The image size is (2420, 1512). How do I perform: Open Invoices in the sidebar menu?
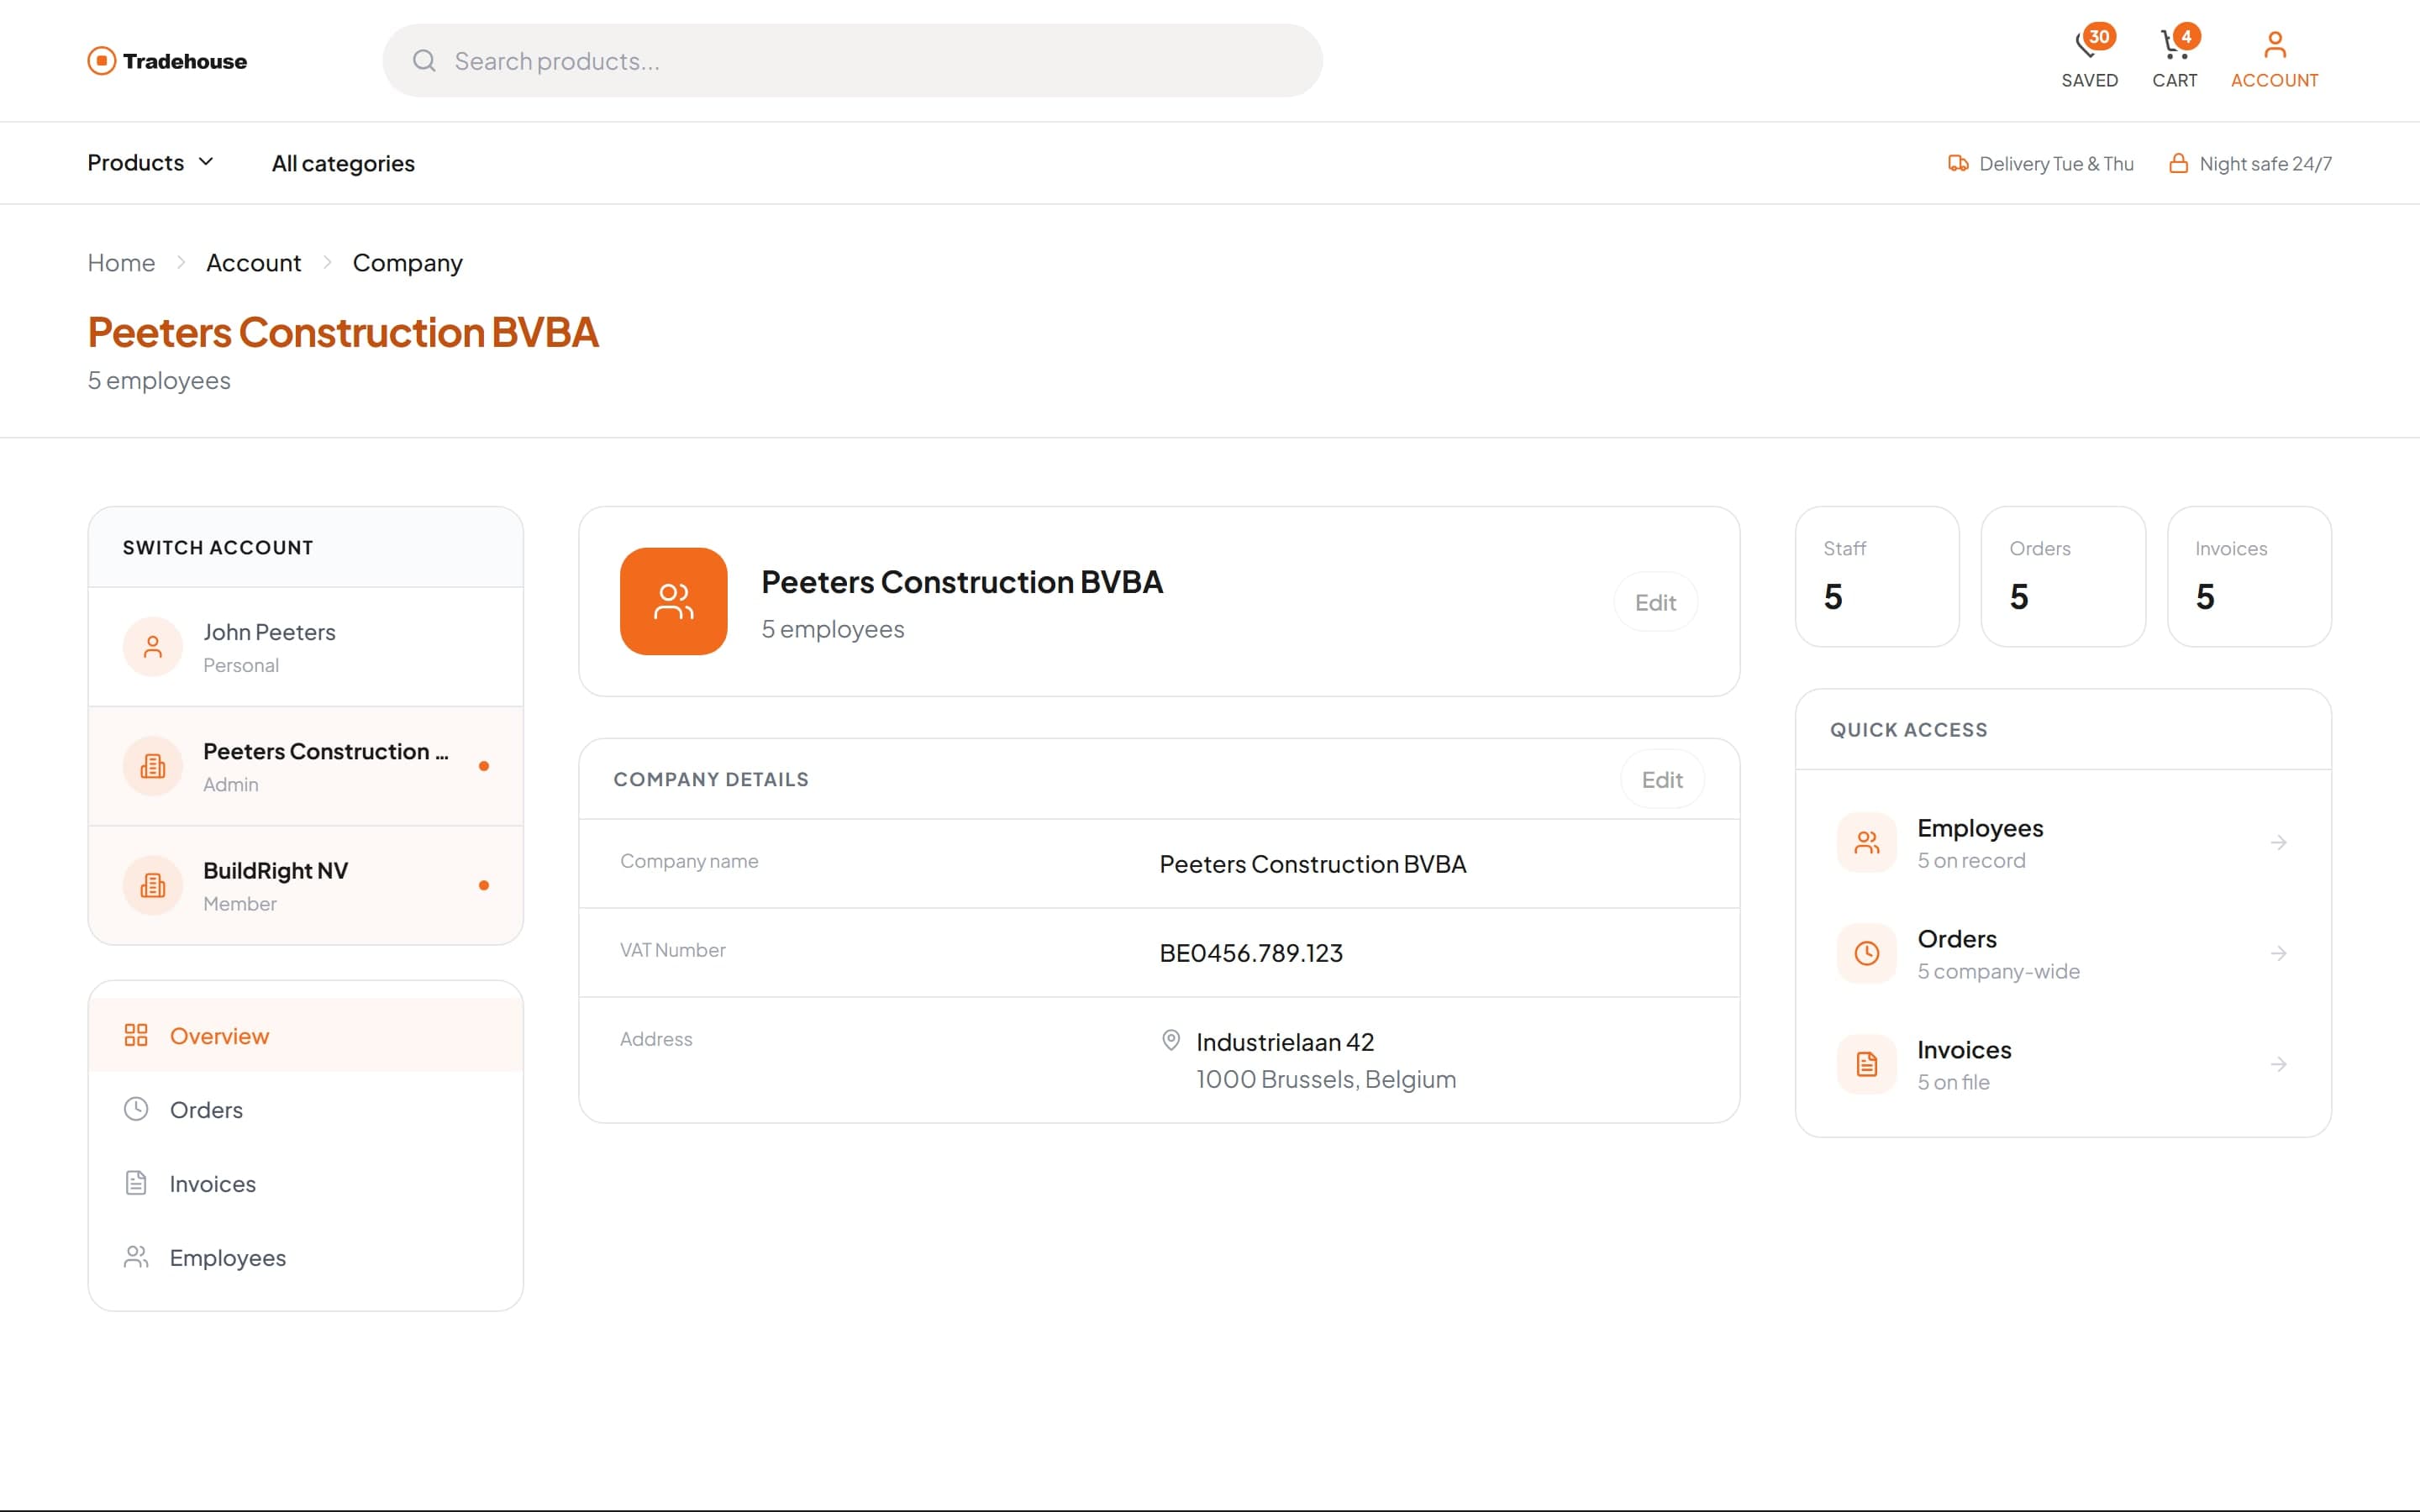tap(306, 1183)
